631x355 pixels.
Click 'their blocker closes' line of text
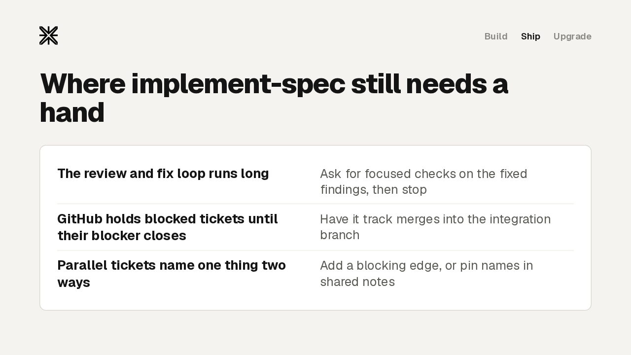(122, 236)
